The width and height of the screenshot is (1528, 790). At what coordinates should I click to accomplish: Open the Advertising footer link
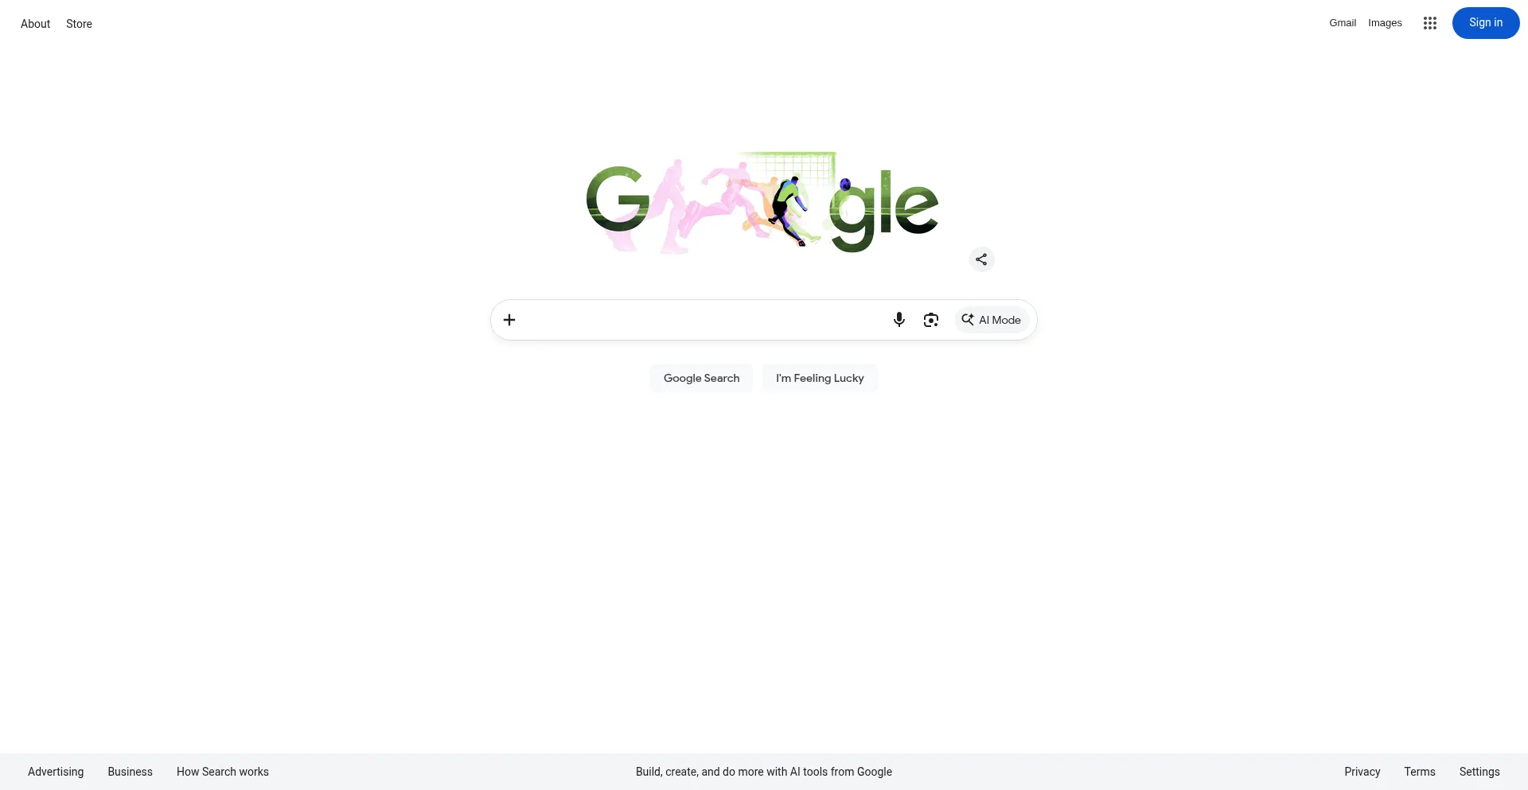coord(56,772)
